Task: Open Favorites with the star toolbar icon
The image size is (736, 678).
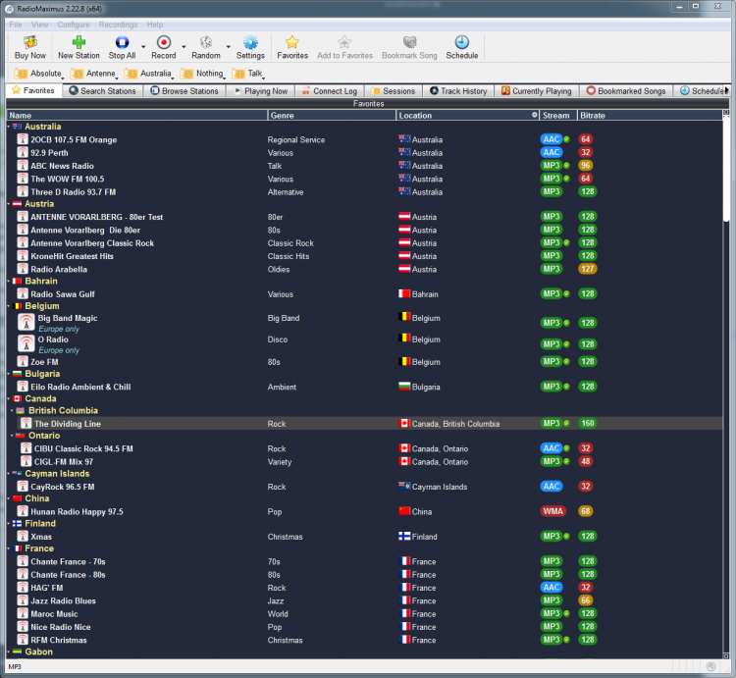Action: (292, 42)
